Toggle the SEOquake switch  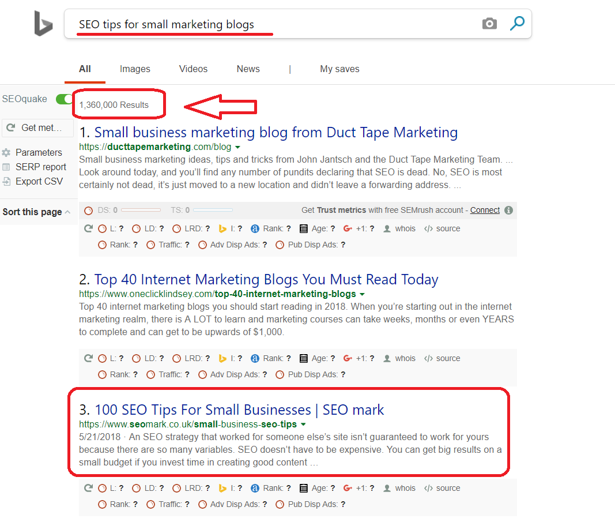[64, 99]
